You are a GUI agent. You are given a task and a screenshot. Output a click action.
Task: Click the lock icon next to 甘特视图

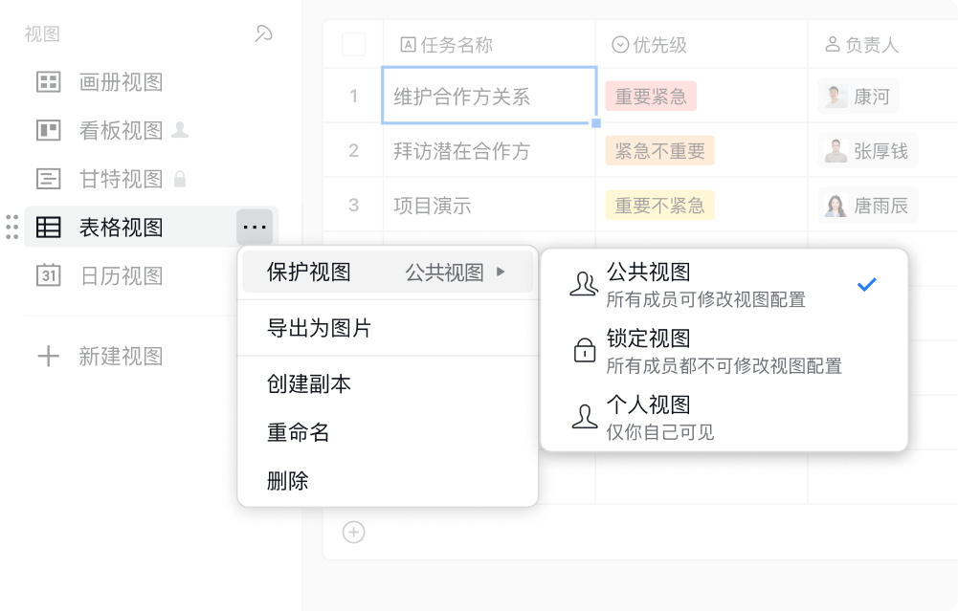click(180, 179)
